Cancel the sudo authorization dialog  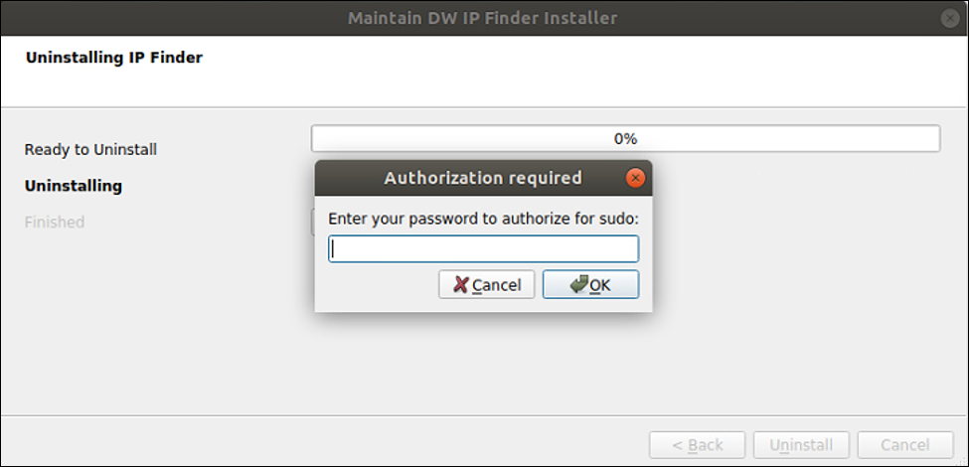[486, 284]
